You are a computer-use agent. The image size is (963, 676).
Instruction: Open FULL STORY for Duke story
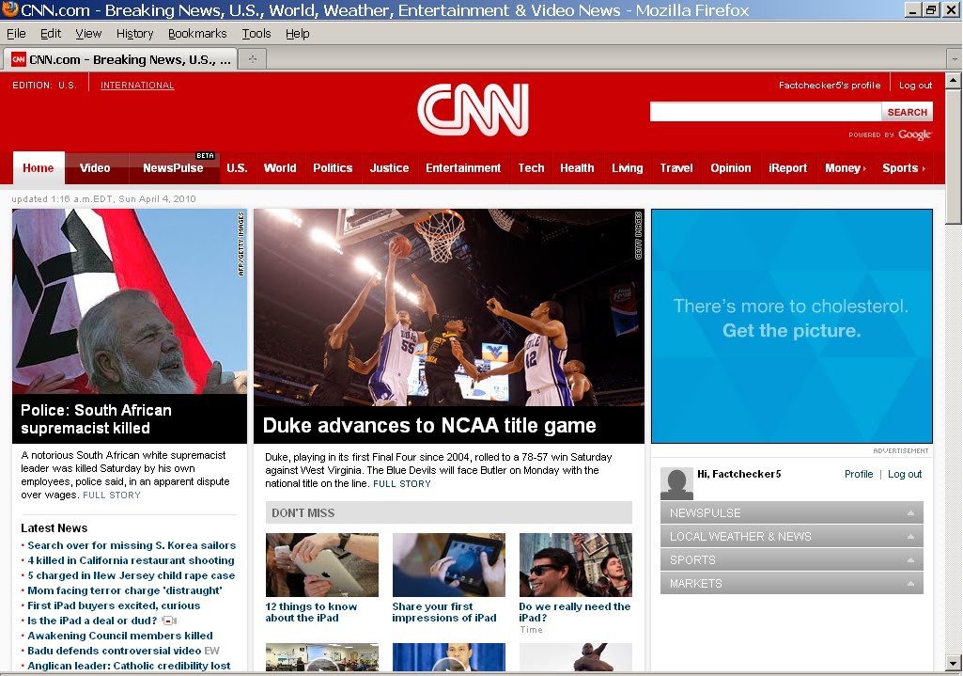[402, 483]
